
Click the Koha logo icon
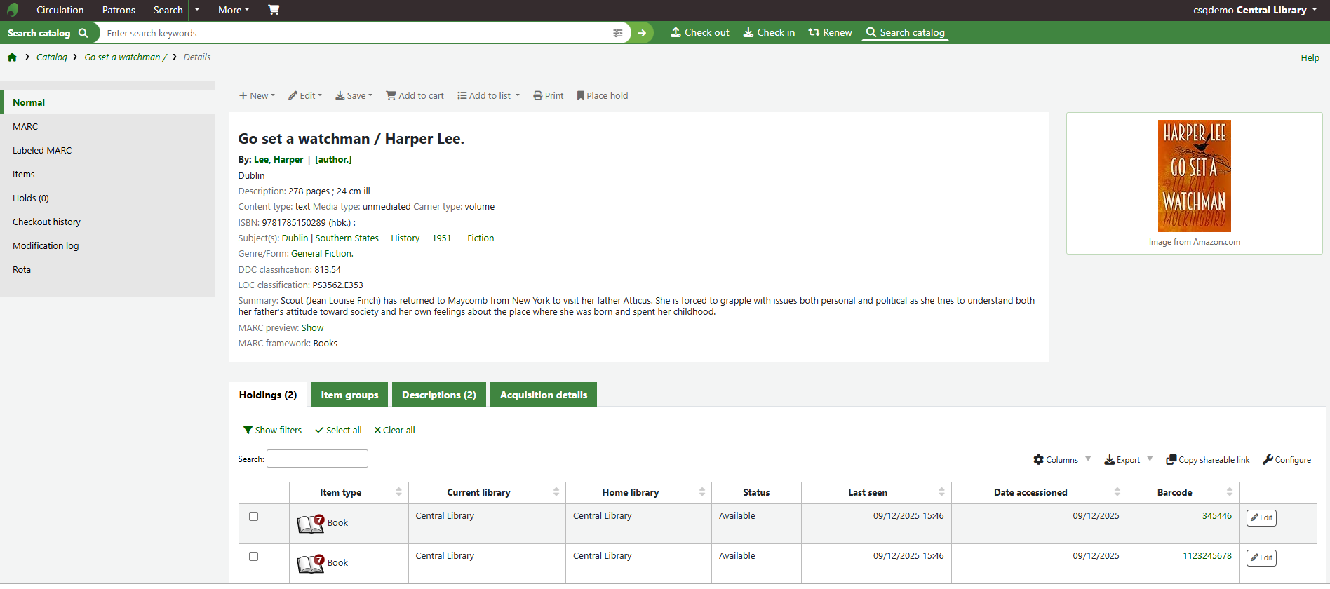13,10
